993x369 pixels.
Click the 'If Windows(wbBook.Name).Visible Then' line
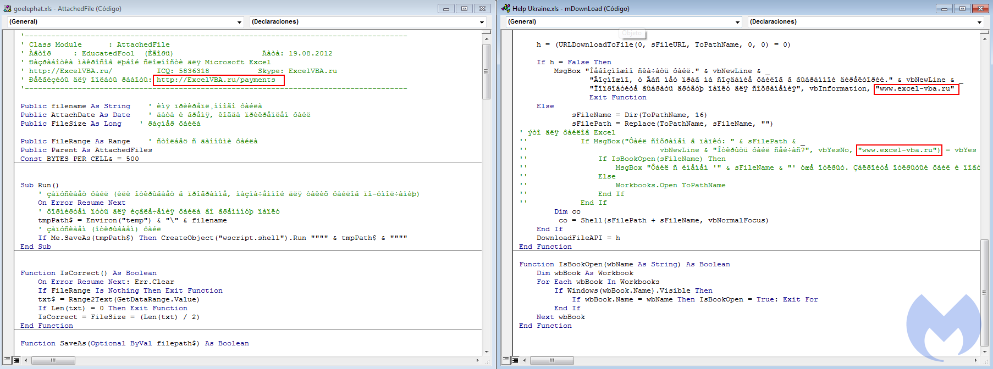(633, 290)
